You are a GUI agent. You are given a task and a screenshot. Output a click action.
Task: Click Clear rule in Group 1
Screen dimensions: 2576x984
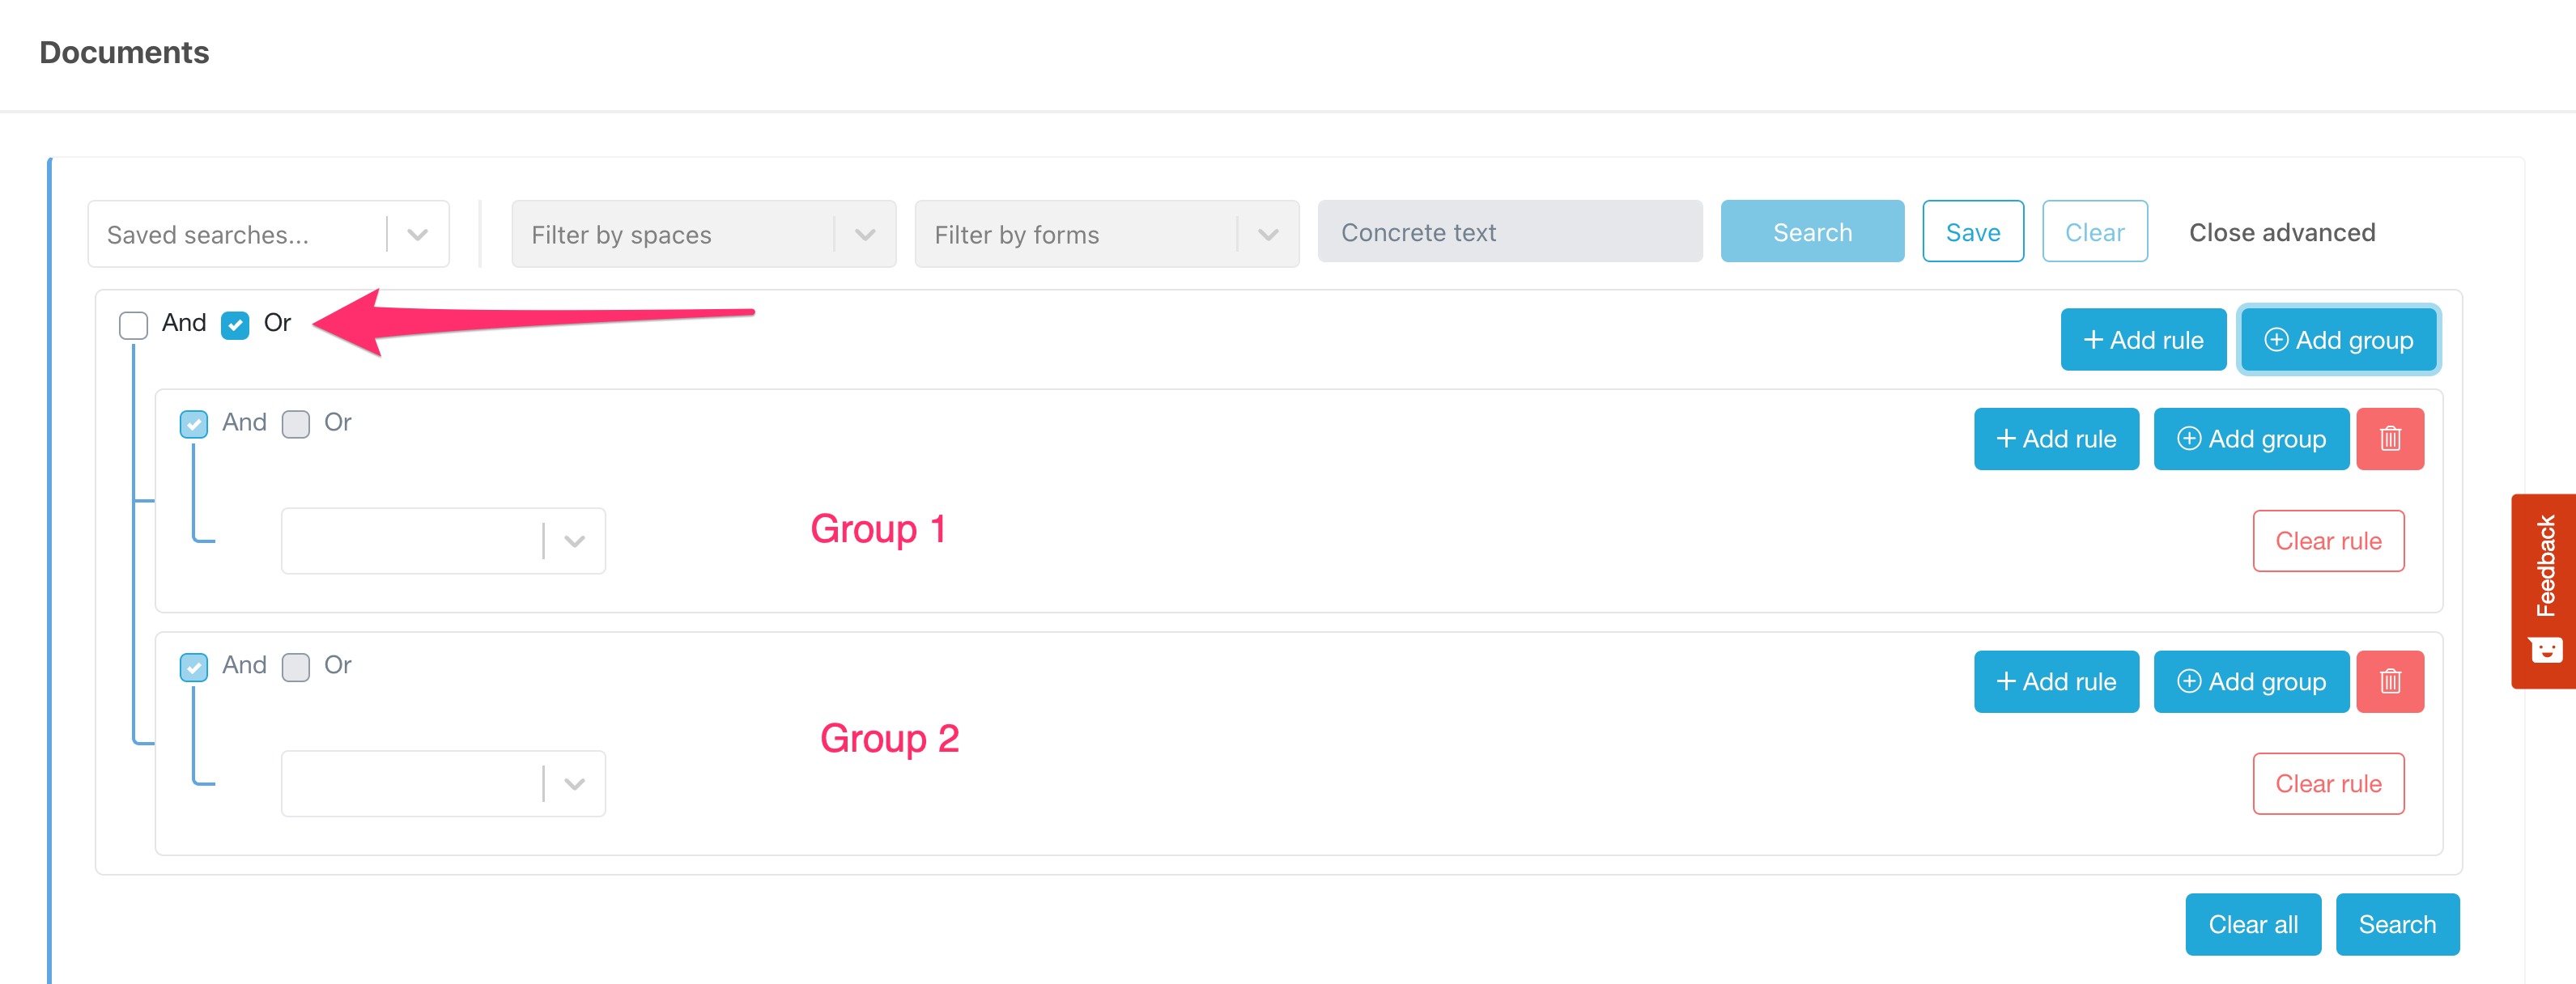tap(2327, 541)
